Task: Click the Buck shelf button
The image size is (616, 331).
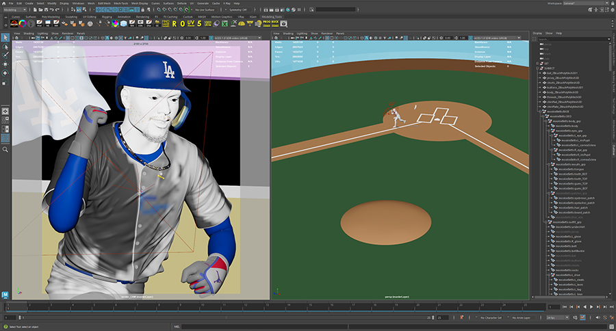Action: (275, 23)
